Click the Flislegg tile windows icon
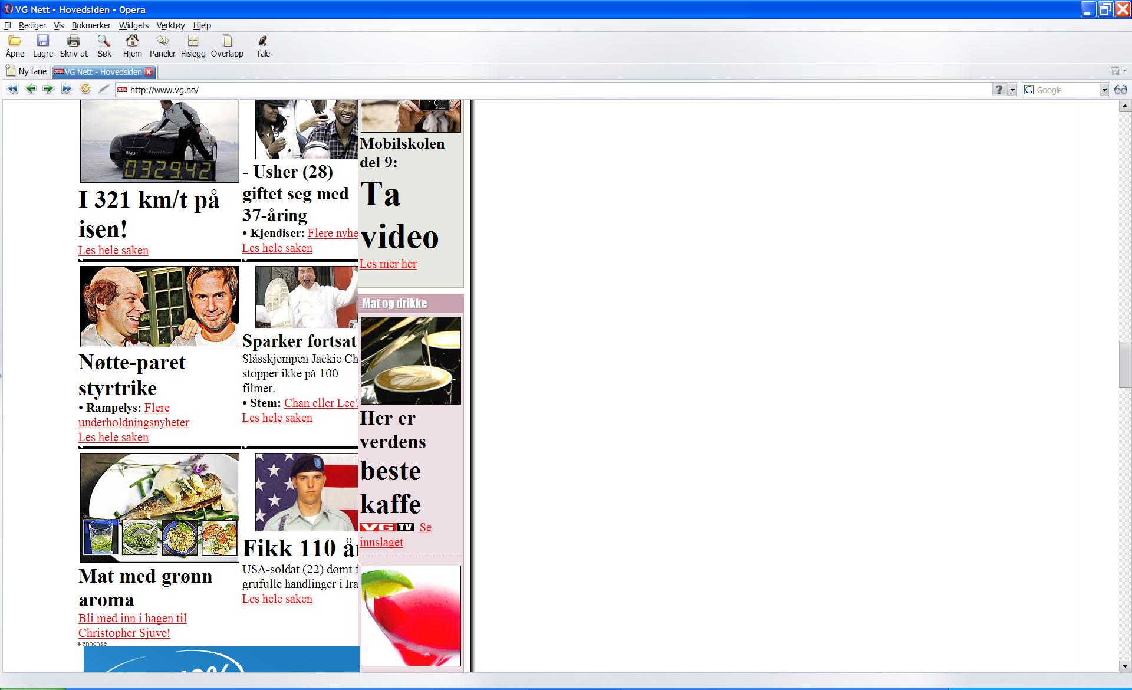 point(193,41)
